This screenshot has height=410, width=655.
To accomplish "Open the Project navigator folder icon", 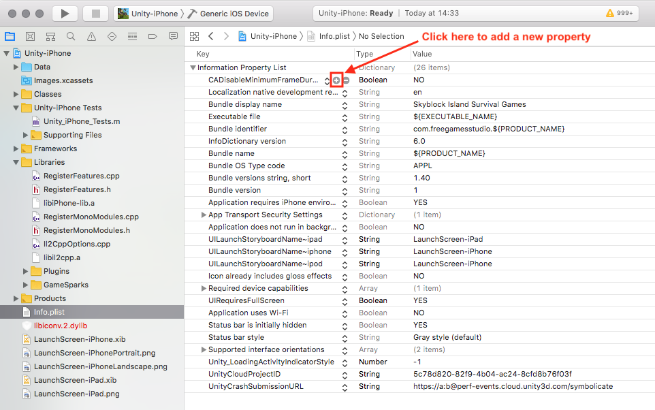I will tap(10, 36).
